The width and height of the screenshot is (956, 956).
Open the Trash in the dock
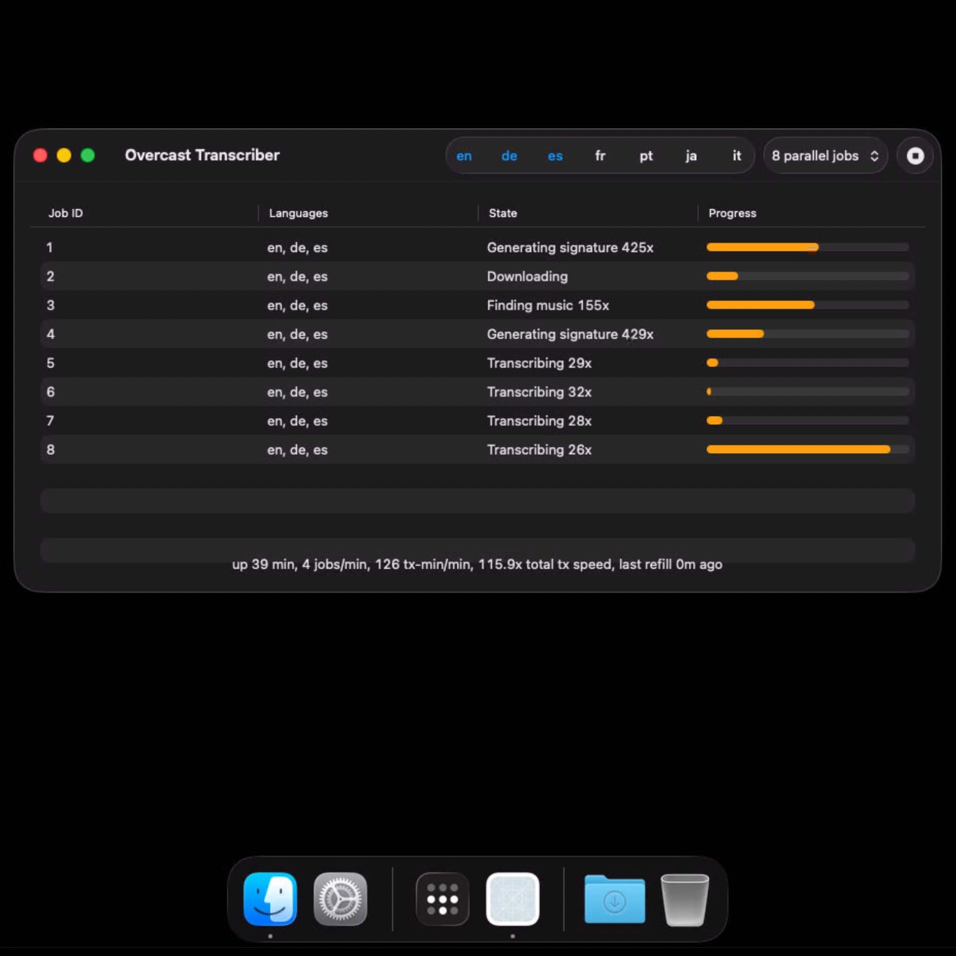684,899
